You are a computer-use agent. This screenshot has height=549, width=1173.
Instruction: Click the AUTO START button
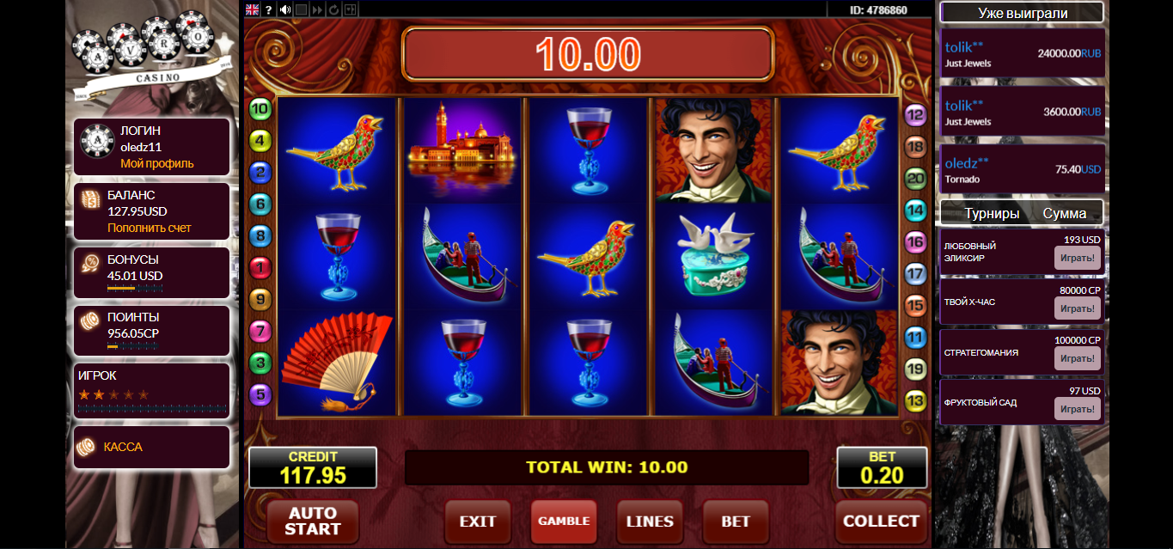313,521
